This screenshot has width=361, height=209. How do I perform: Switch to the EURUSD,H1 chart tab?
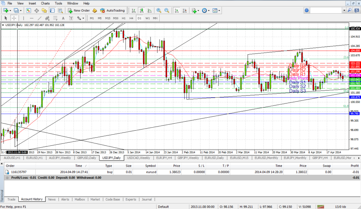(x=34, y=158)
